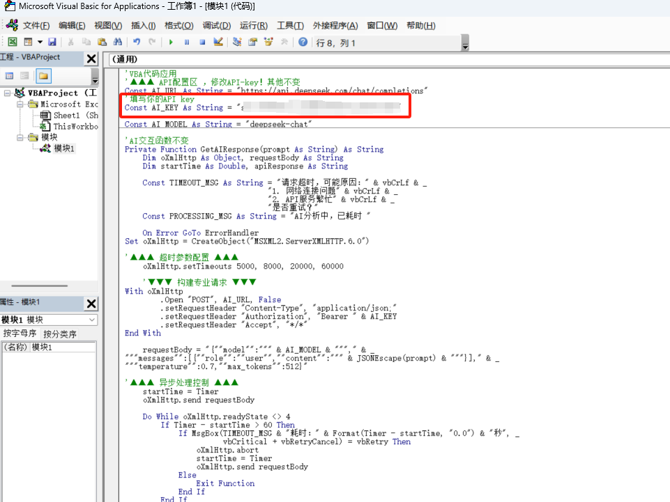The image size is (670, 502).
Task: Open the 调试(D) menu
Action: [x=217, y=26]
